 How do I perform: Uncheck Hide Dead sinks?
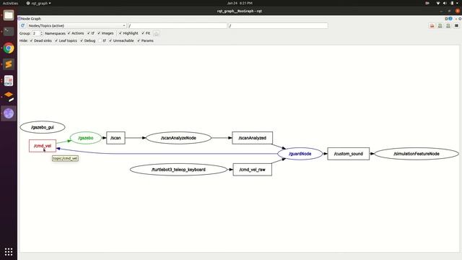[x=40, y=40]
